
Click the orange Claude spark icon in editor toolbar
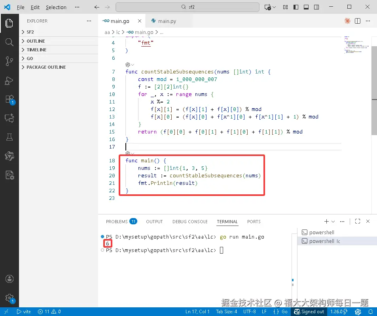point(347,21)
